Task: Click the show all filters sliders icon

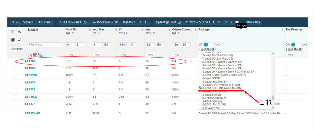Action: pos(117,22)
